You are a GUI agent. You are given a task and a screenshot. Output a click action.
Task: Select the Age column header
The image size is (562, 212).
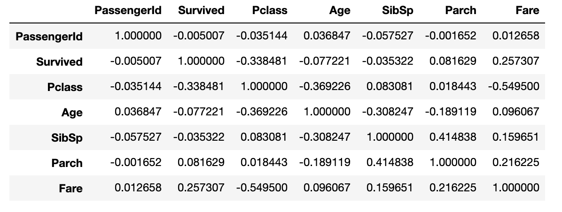(340, 10)
